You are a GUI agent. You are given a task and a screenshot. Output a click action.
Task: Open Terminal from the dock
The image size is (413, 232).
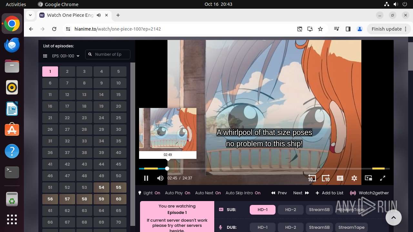tap(12, 172)
